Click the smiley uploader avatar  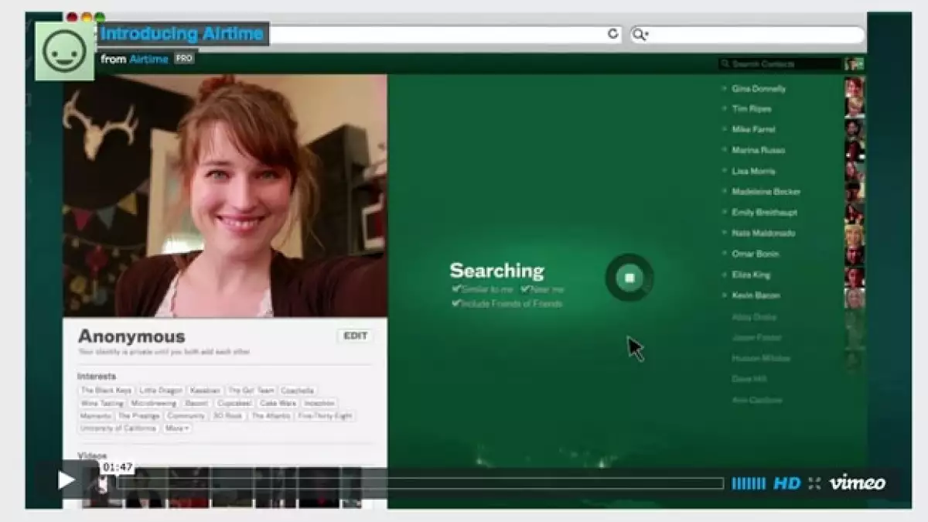(x=65, y=51)
